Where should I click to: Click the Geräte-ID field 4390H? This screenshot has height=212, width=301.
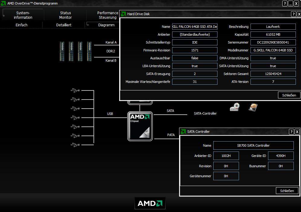[281, 156]
